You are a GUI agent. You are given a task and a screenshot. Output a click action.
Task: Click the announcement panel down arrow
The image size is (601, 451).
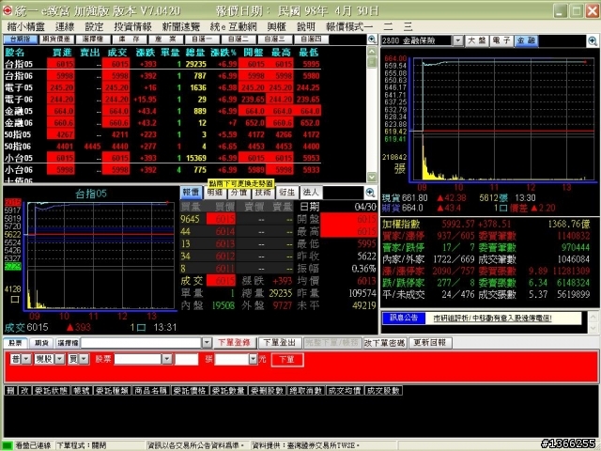(593, 328)
